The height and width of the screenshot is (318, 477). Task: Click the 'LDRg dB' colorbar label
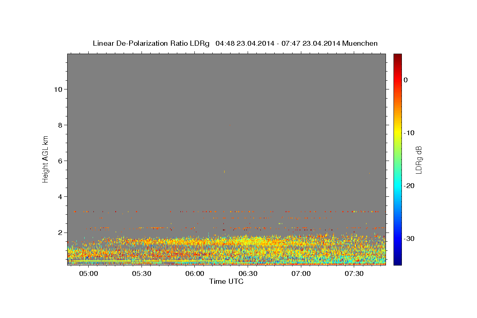point(419,160)
